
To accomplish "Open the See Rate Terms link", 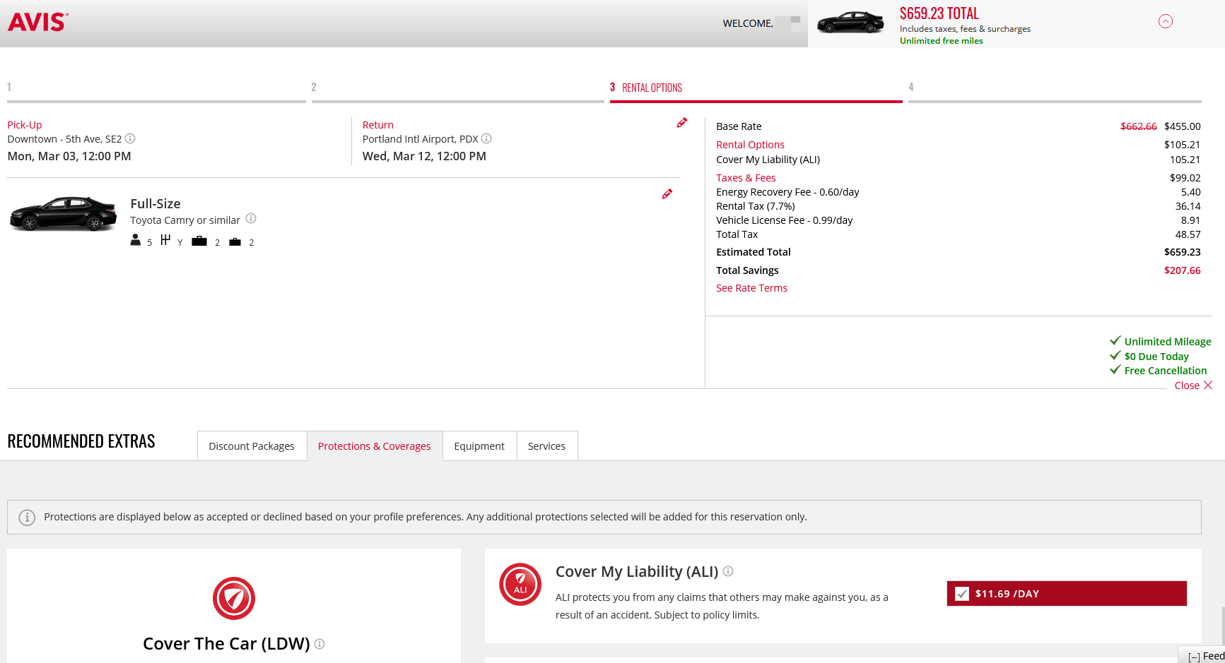I will point(751,288).
